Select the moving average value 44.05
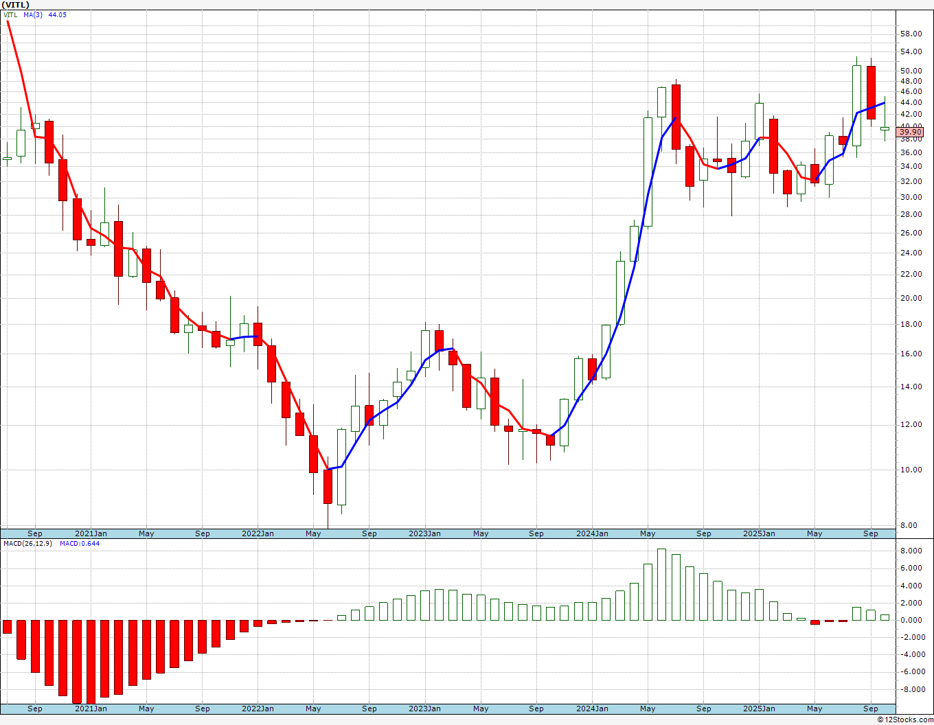Screen dimensions: 934x725 tap(57, 15)
